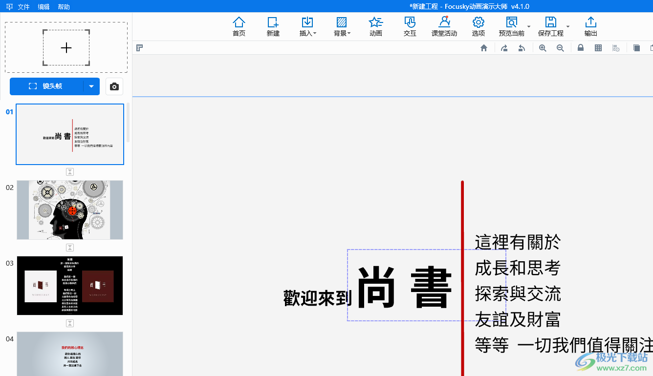This screenshot has height=376, width=653.
Task: Click the 首页 home toolbar icon
Action: (239, 26)
